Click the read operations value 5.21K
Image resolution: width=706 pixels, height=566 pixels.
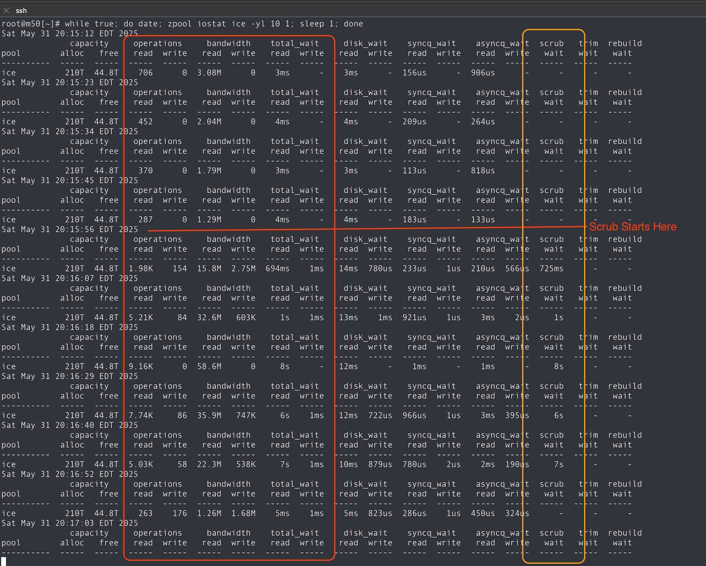click(141, 318)
